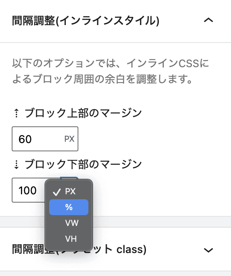
Task: Click the ブロック上部のマージン label
Action: (x=83, y=113)
